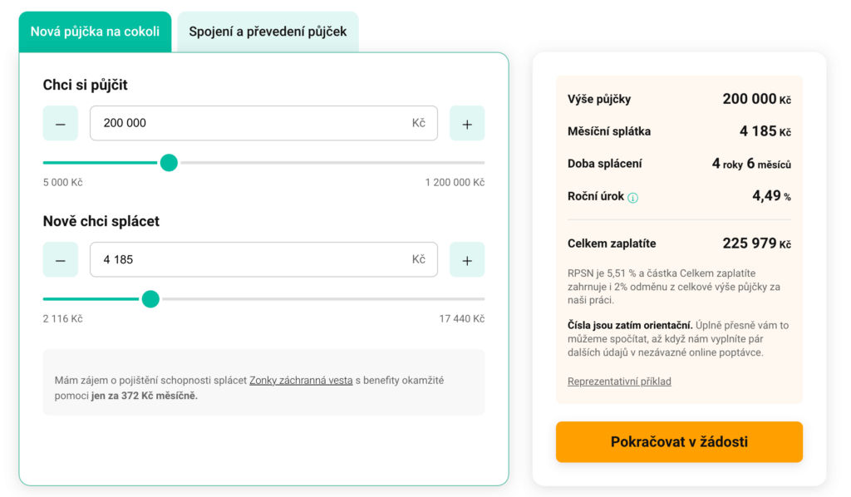
Task: Increase the loan amount using the plus button
Action: pos(467,122)
